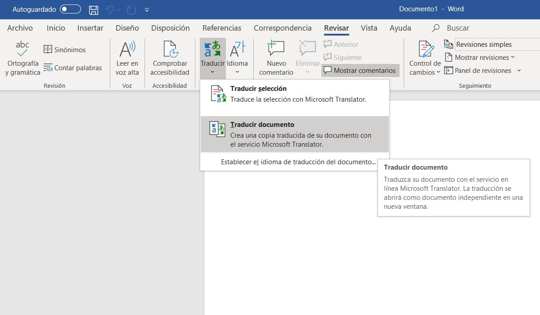
Task: Click the Buscar search field
Action: tap(458, 28)
